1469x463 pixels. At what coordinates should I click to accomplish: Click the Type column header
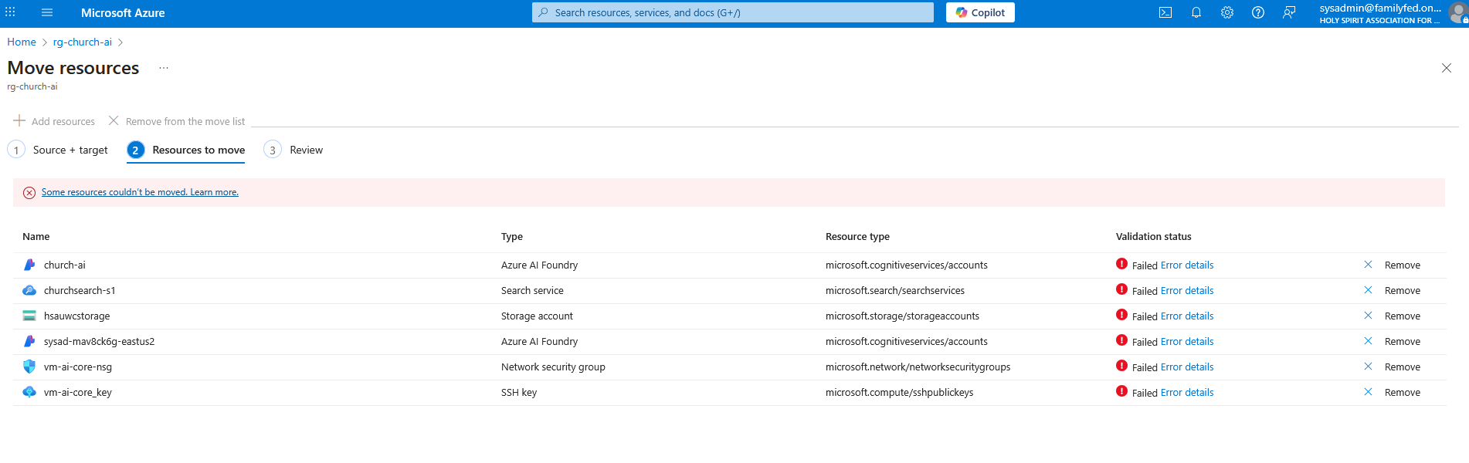tap(512, 236)
